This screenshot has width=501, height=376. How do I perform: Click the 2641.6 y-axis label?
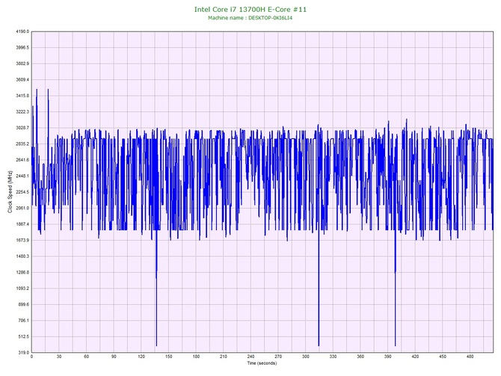coord(22,160)
